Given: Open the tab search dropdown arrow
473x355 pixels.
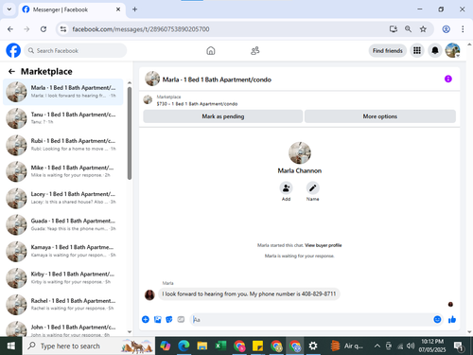Looking at the screenshot, I should pyautogui.click(x=9, y=9).
